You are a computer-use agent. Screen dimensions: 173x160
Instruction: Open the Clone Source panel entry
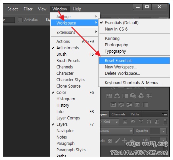click(x=75, y=86)
